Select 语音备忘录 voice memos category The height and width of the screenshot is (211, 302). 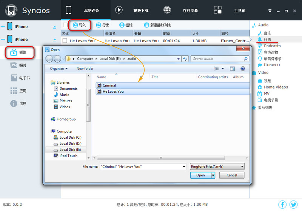270,59
